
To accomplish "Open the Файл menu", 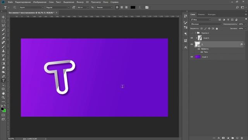I will (x=10, y=2).
